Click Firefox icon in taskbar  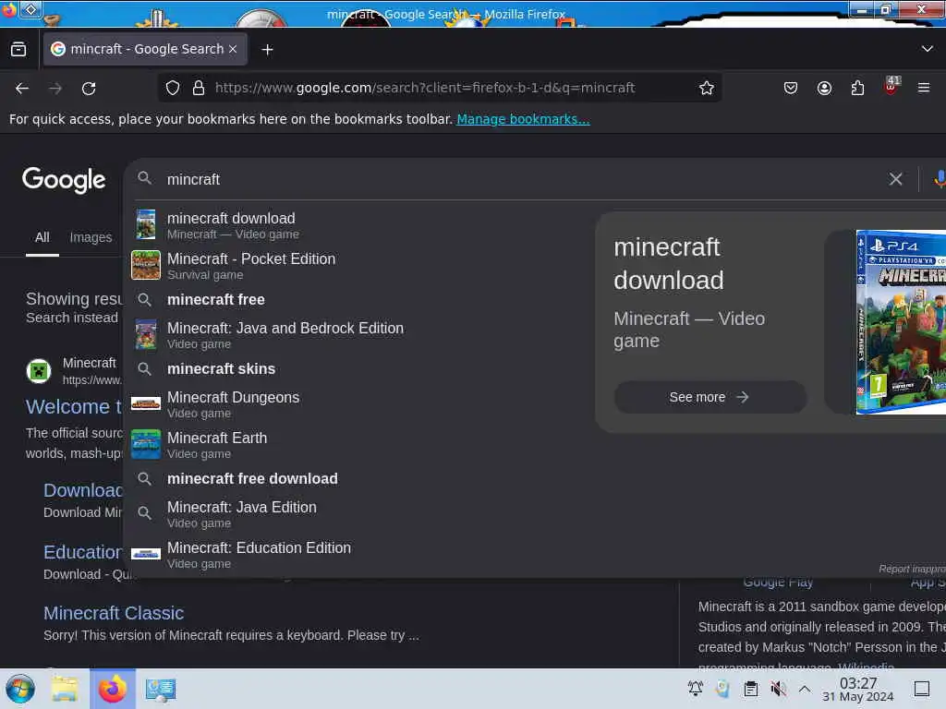pos(112,689)
